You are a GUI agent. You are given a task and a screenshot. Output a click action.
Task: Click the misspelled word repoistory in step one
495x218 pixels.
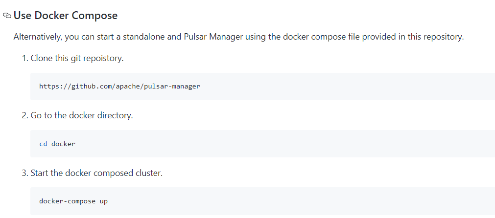(x=103, y=59)
